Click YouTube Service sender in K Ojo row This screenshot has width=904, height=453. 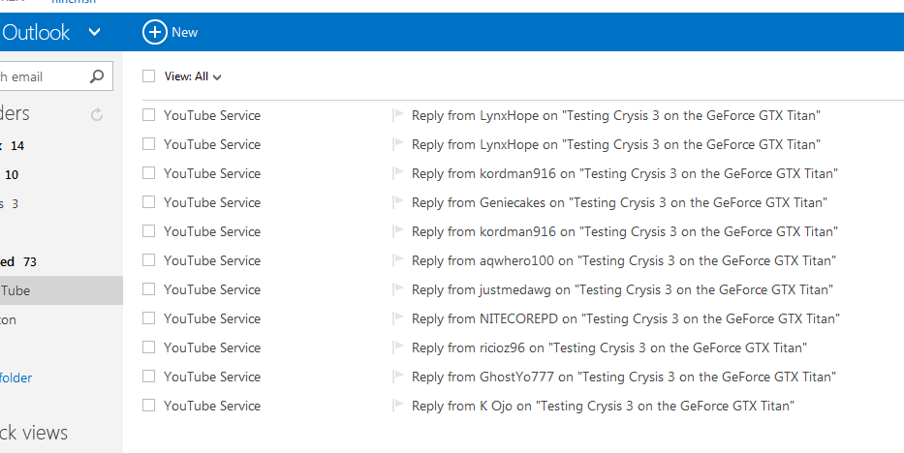tap(212, 406)
